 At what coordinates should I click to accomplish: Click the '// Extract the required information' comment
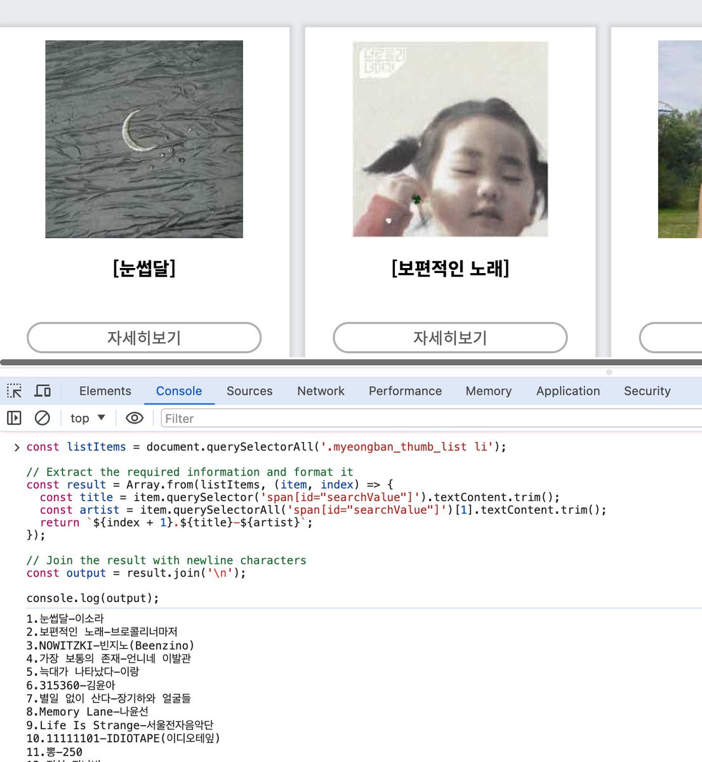pyautogui.click(x=190, y=472)
